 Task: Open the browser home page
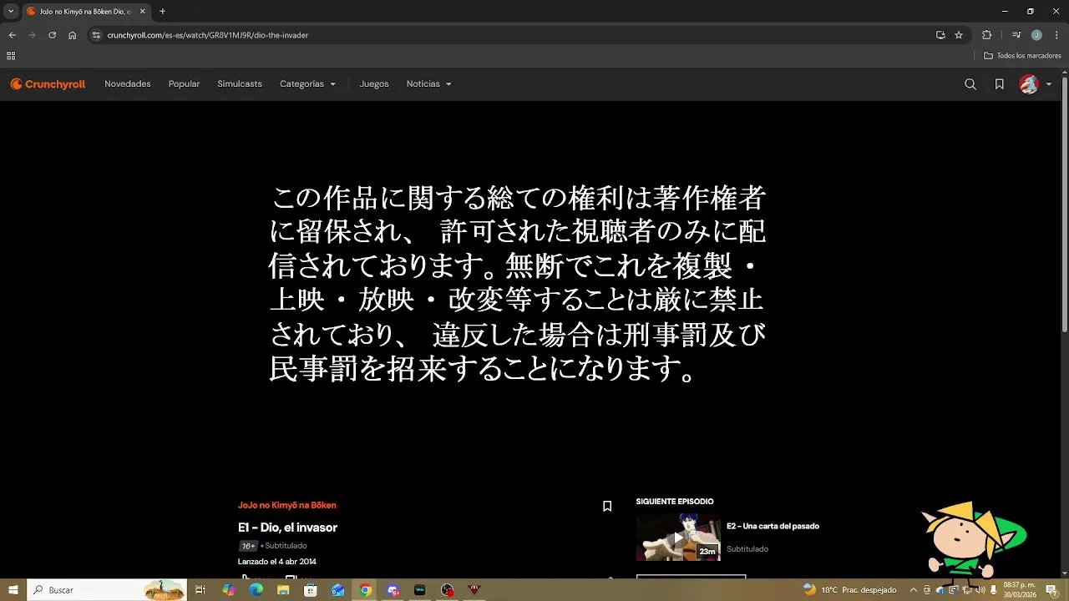72,35
